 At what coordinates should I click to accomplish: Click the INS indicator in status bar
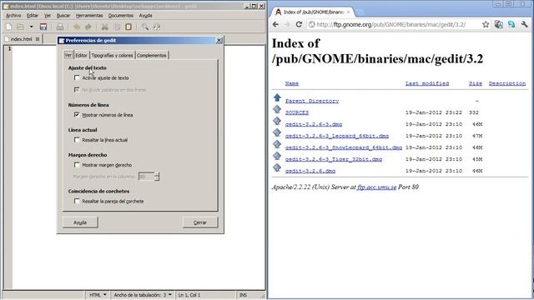pos(243,295)
